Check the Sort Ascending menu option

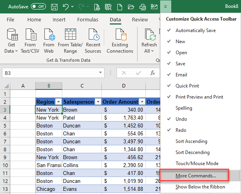pyautogui.click(x=191, y=141)
